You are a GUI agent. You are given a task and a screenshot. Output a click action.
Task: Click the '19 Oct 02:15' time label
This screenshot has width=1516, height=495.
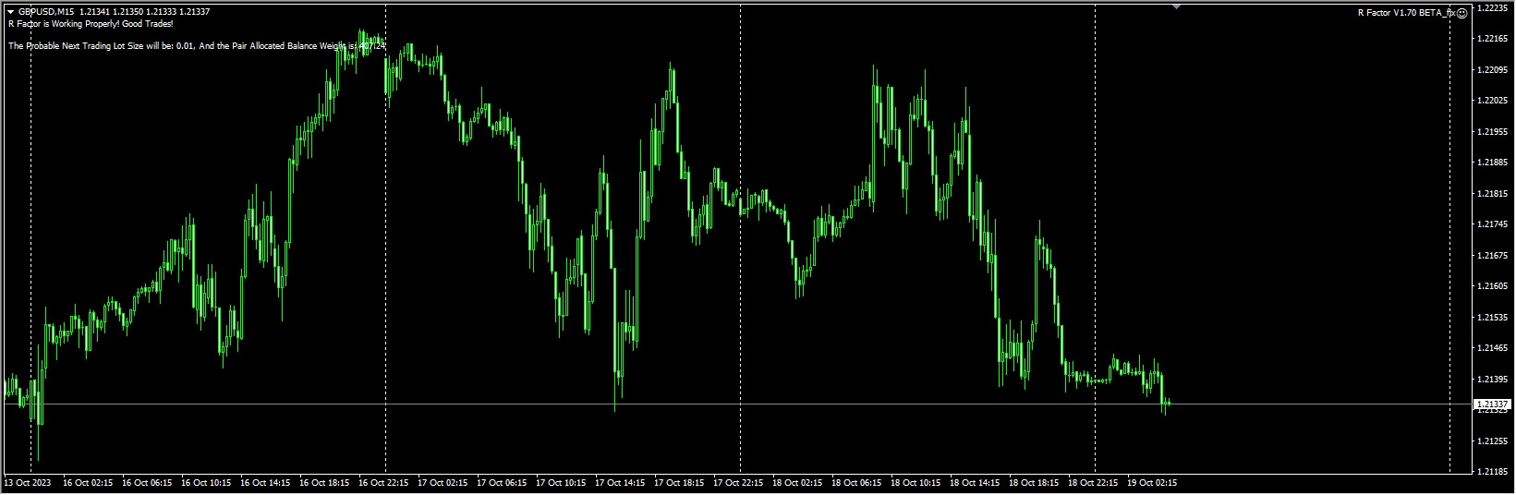coord(1154,482)
